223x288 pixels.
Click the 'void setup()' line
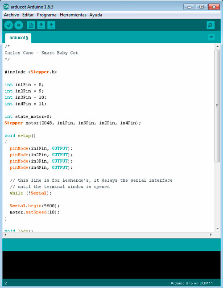click(20, 136)
